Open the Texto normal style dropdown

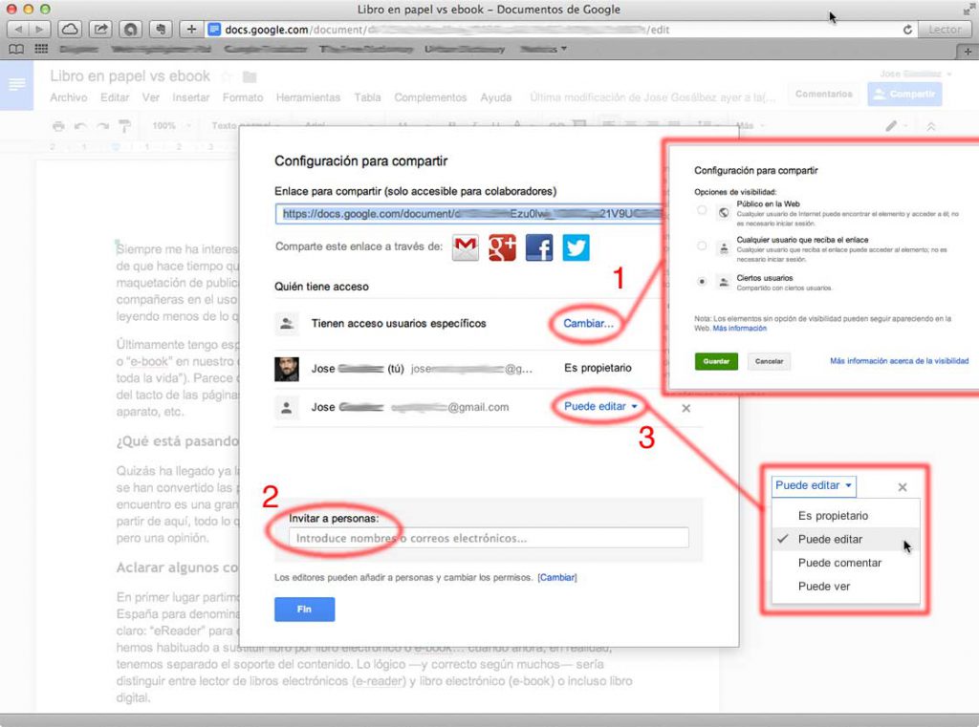244,126
